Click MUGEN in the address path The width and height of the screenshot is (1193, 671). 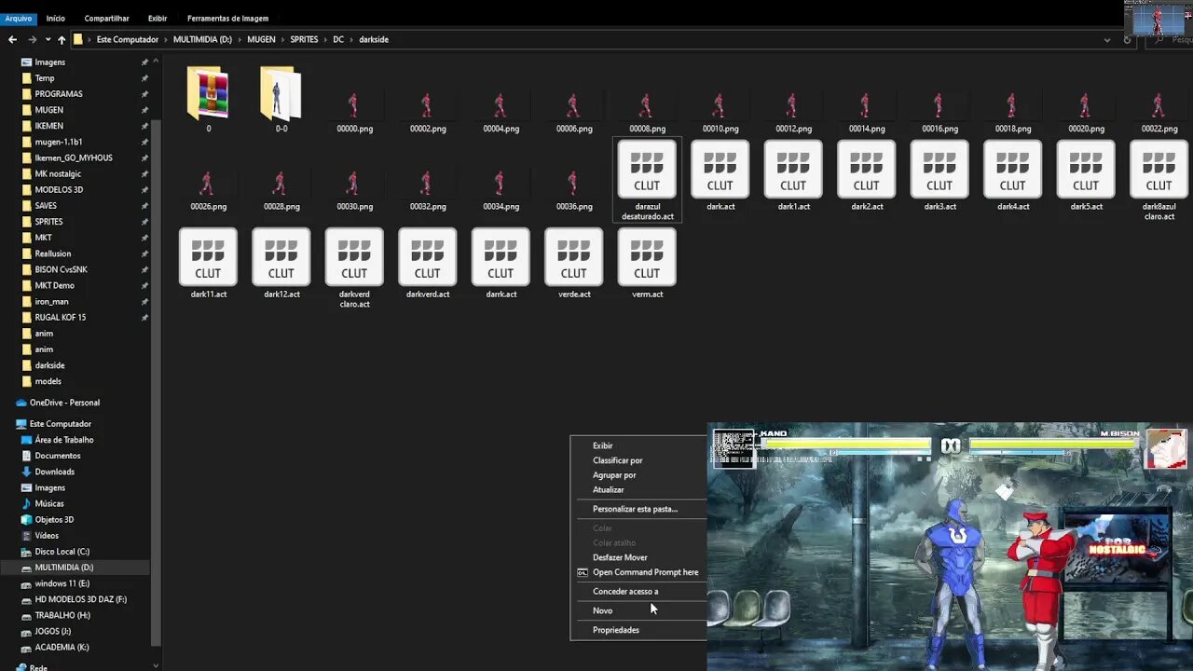pos(261,40)
